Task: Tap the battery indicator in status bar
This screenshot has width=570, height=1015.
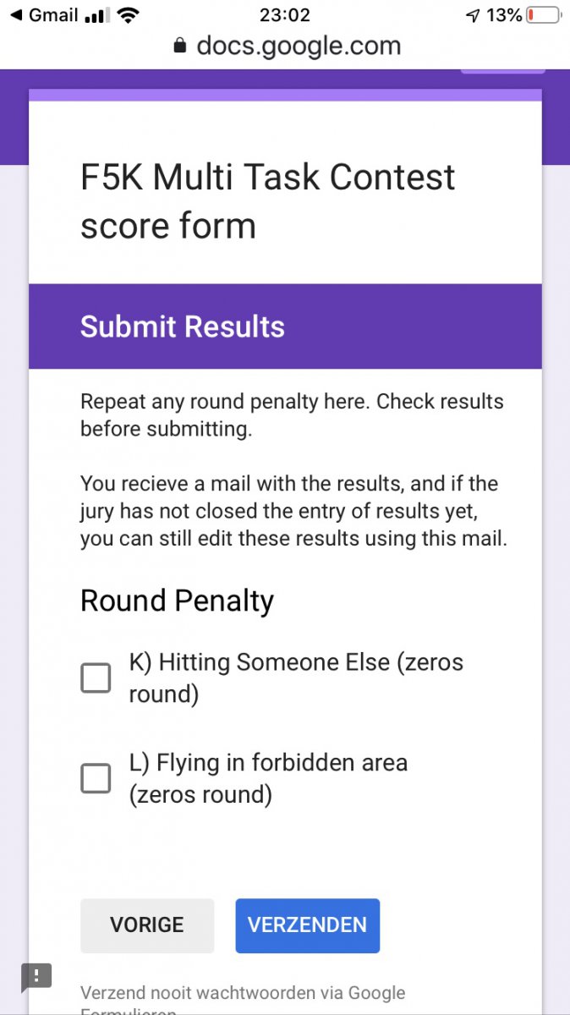Action: pos(543,15)
